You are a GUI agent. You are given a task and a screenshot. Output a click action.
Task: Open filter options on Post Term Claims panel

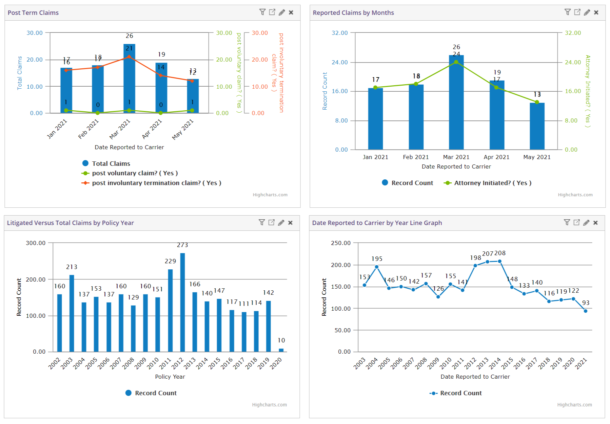tap(263, 12)
